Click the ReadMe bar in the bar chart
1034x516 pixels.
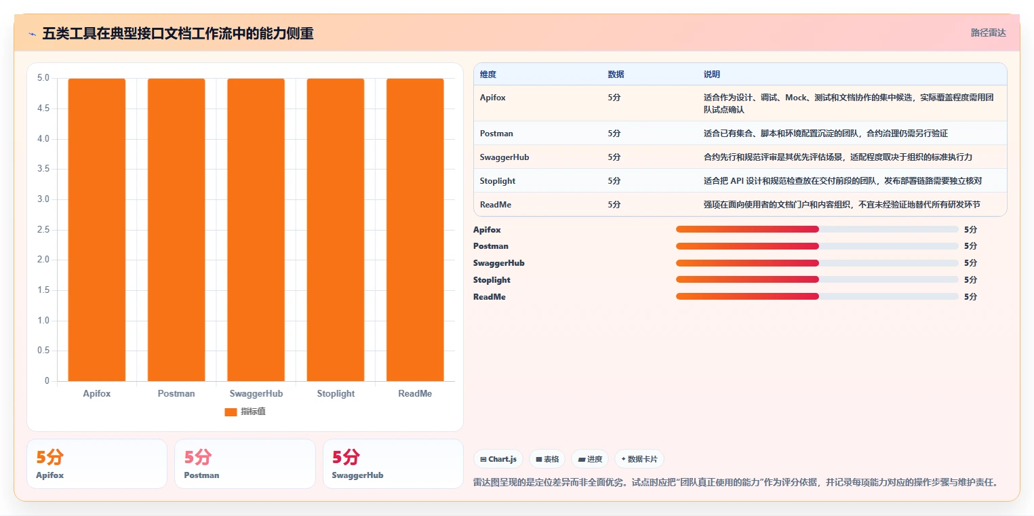tap(415, 230)
